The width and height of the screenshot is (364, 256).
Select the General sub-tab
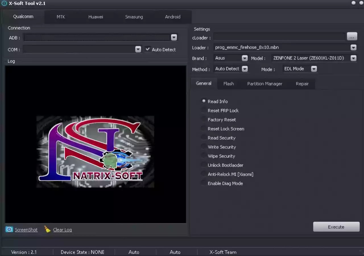(204, 83)
